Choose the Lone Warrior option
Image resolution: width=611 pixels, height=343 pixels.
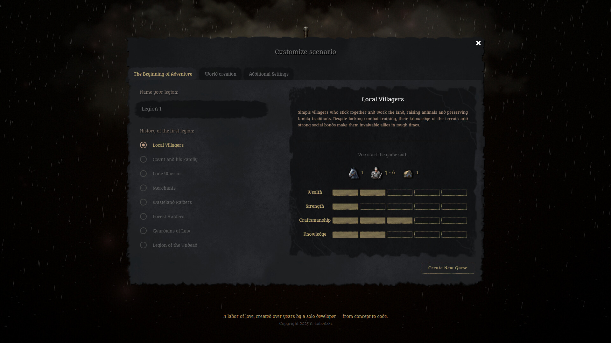pos(144,174)
